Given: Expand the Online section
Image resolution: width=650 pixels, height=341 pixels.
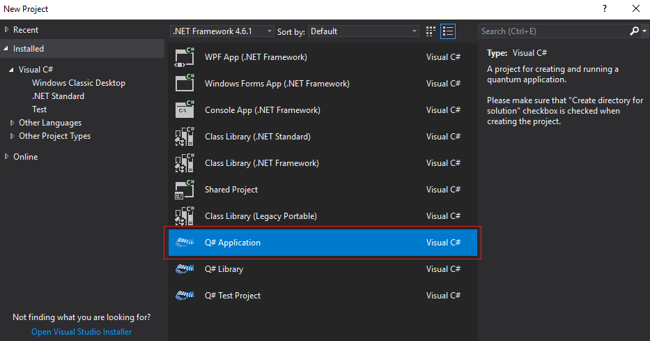Looking at the screenshot, I should 6,157.
